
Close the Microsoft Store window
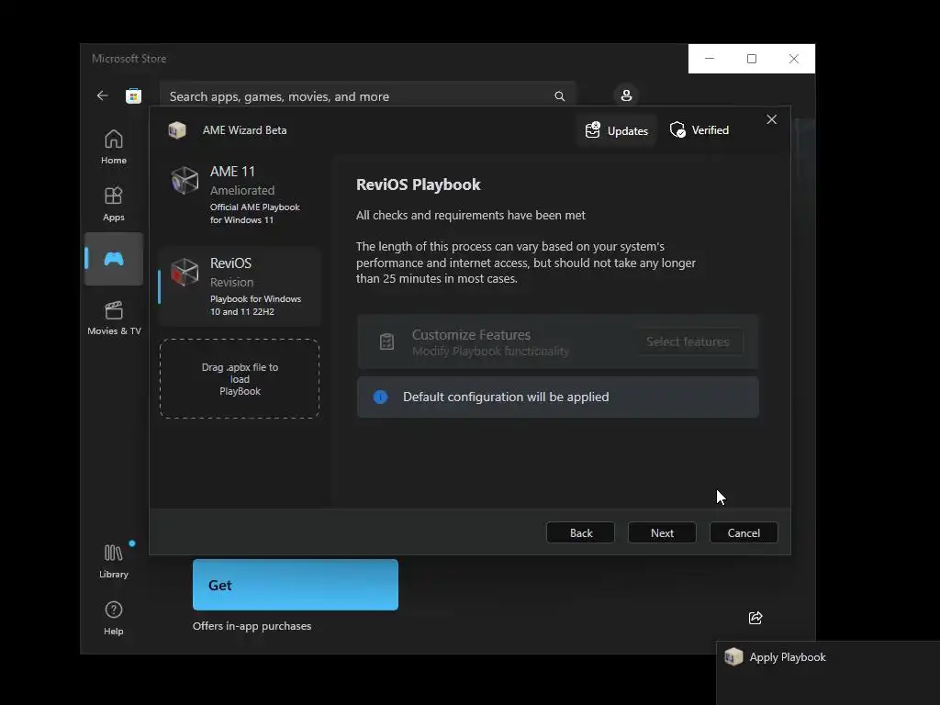click(794, 59)
